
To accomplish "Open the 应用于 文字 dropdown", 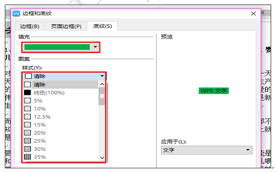I will (x=207, y=150).
